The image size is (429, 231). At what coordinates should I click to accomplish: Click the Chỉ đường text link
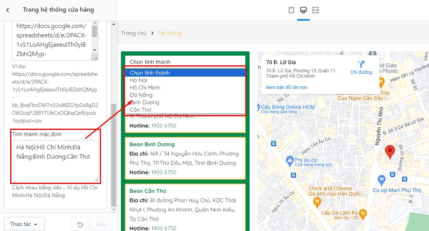pos(361,72)
